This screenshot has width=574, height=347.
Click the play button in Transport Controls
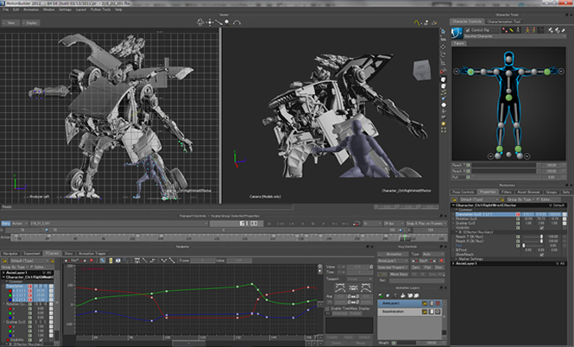323,224
